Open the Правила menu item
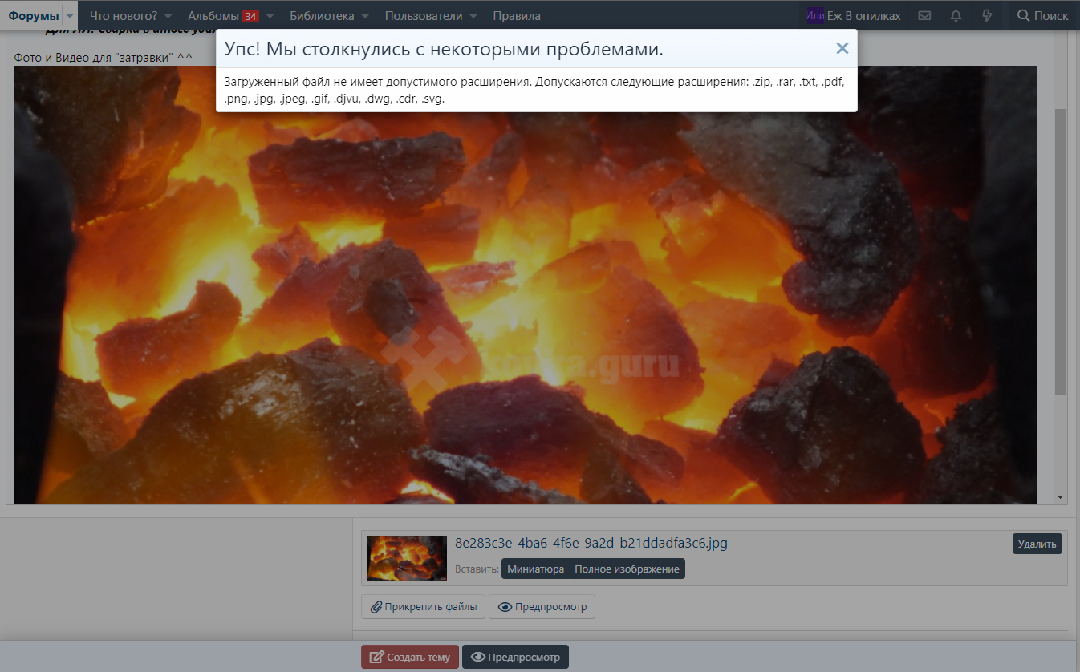The image size is (1080, 672). click(x=517, y=15)
